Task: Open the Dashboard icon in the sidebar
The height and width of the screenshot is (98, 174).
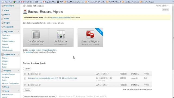Action: [x=2, y=6]
